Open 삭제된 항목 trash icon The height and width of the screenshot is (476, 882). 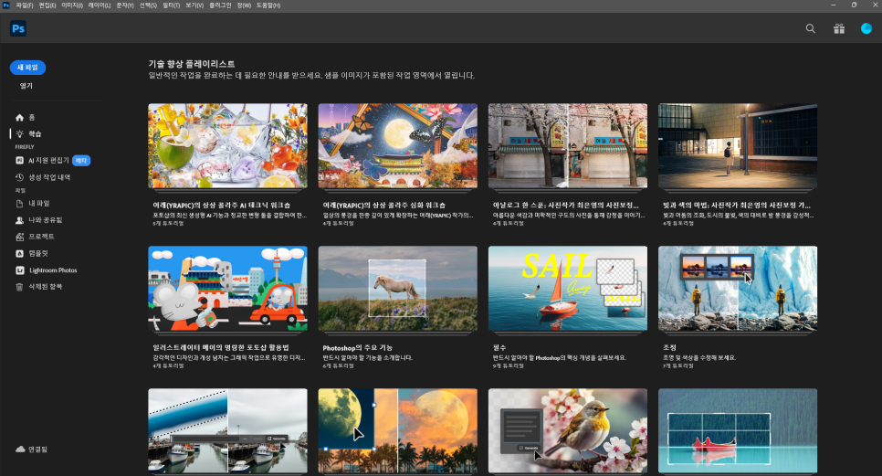click(x=20, y=287)
